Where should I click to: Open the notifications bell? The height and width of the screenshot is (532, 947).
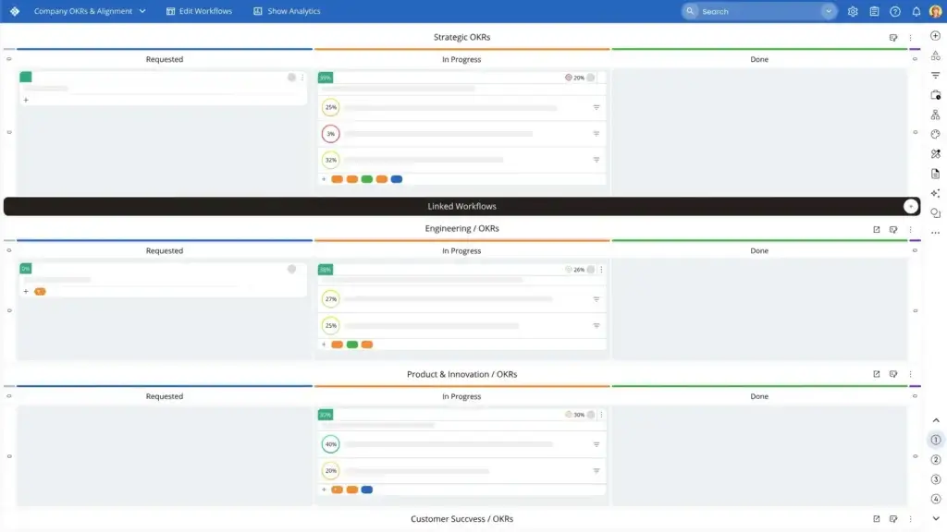click(916, 11)
